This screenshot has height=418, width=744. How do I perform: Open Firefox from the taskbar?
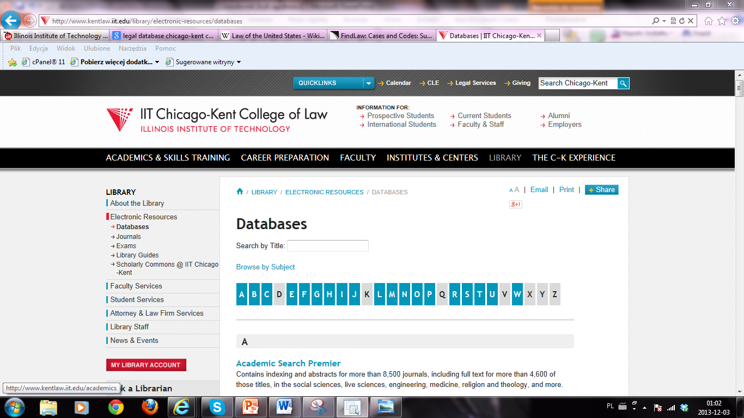coord(149,407)
